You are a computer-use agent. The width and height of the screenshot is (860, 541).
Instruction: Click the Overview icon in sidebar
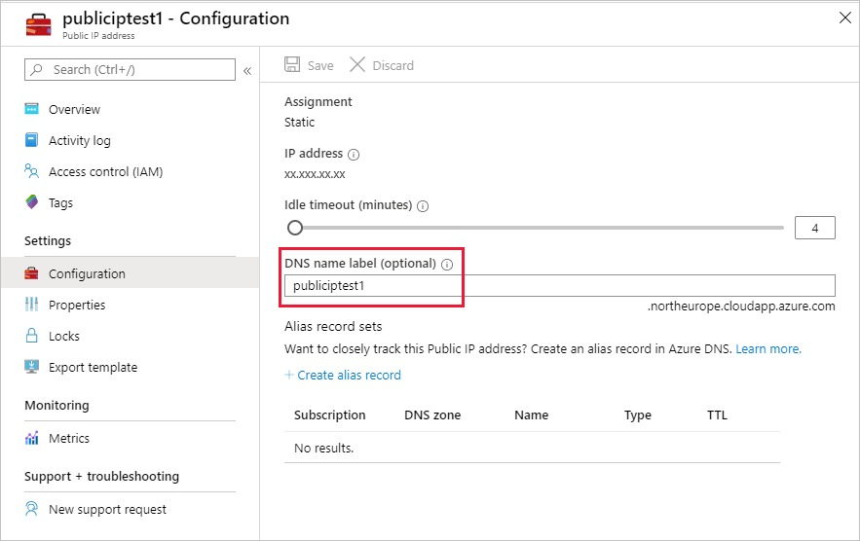31,110
